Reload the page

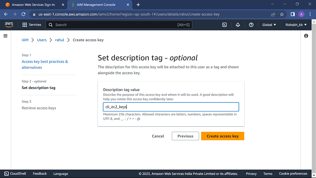point(23,14)
